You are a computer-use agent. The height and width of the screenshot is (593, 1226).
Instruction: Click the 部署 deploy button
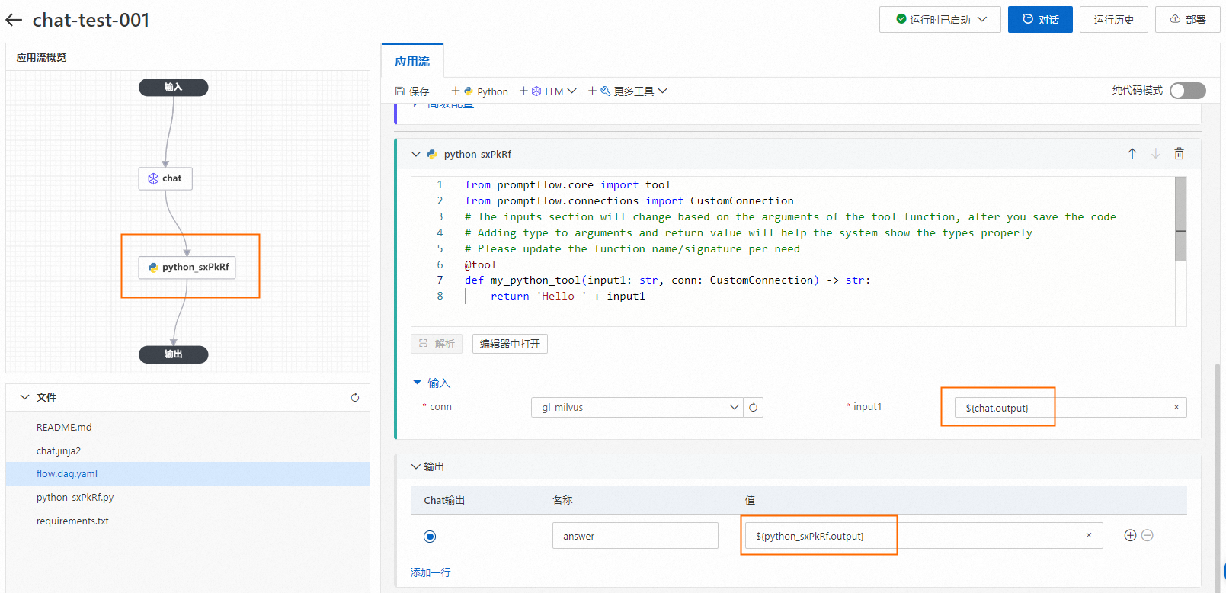click(1188, 20)
